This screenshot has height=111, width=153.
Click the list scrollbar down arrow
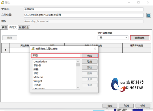[78, 87]
